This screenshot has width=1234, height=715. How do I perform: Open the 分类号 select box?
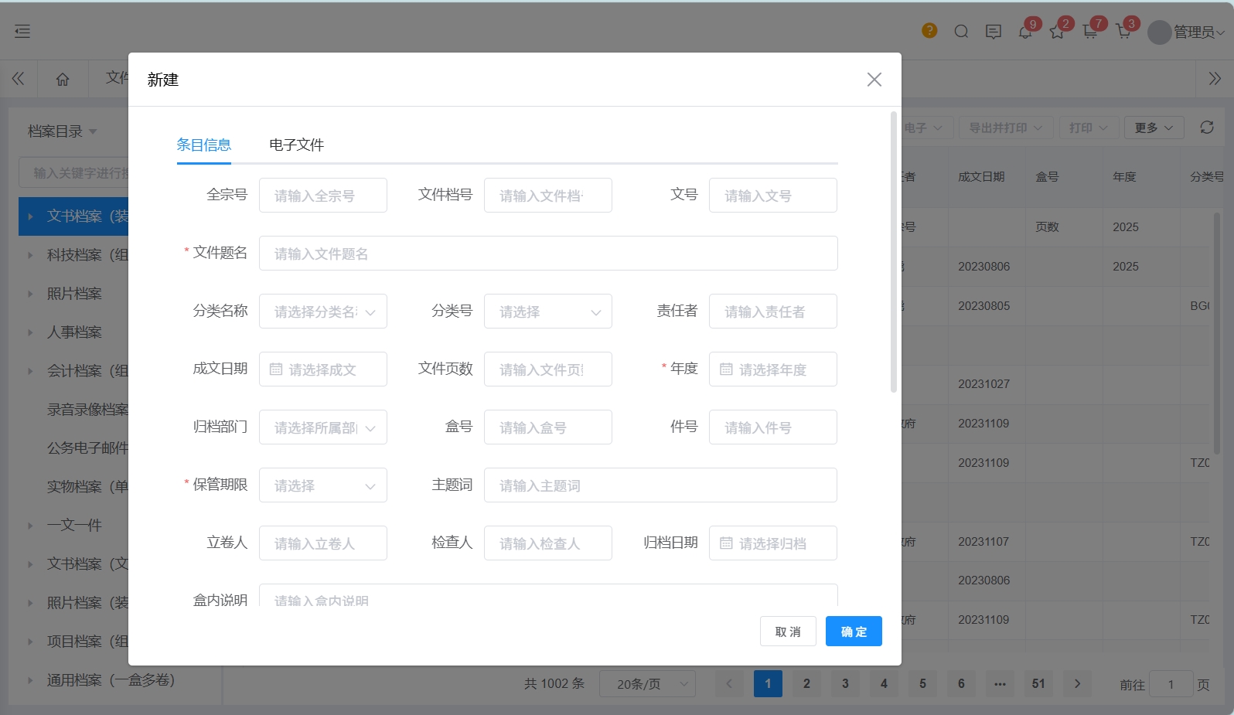coord(547,312)
